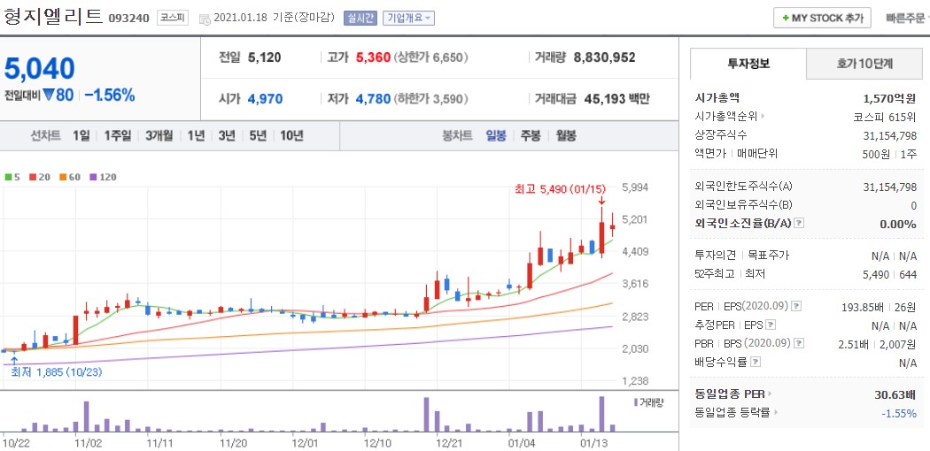Click the help icon next to PBR BPS(2020.09)
The image size is (930, 451).
click(x=799, y=343)
